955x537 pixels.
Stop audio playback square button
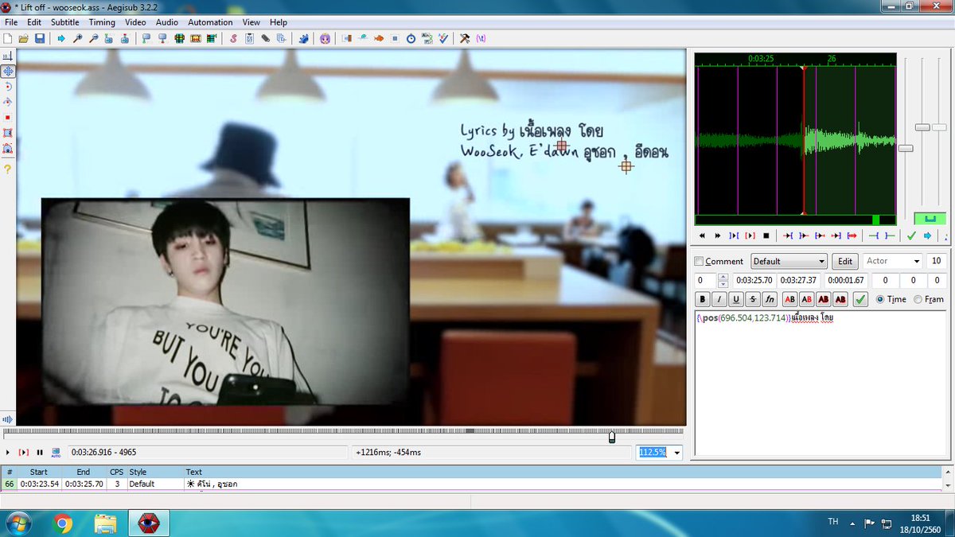766,235
